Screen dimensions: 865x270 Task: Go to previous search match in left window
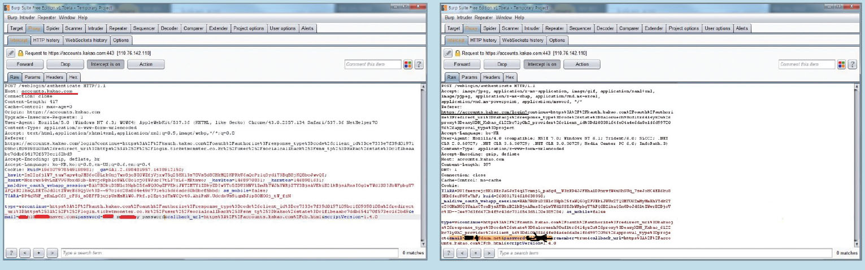click(25, 253)
